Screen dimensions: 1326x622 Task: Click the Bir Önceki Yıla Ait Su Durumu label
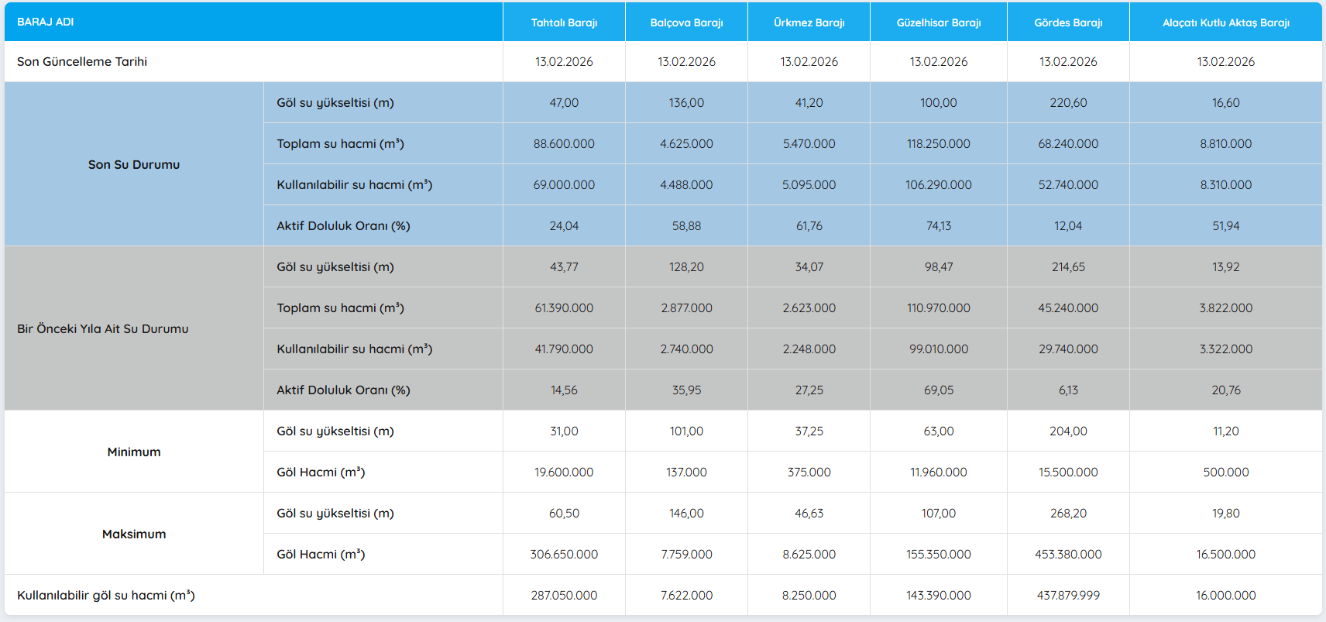[103, 328]
